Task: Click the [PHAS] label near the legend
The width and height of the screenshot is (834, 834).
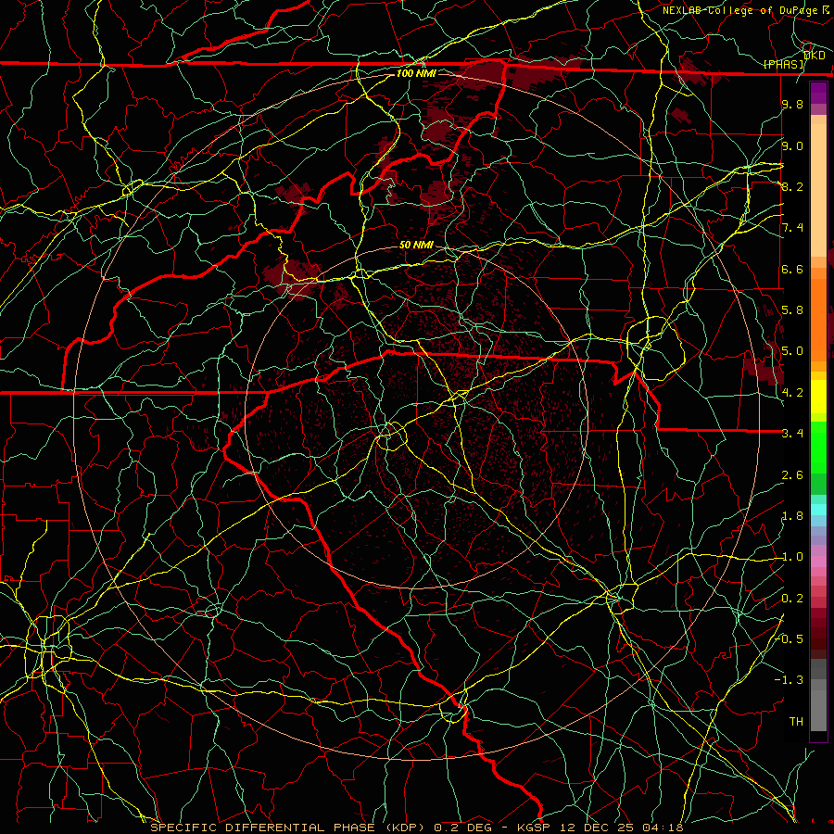Action: tap(783, 64)
